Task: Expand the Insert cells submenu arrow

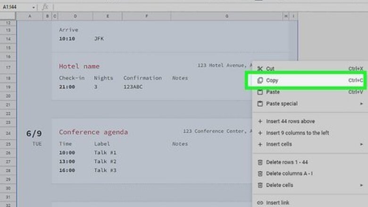Action: pyautogui.click(x=361, y=144)
